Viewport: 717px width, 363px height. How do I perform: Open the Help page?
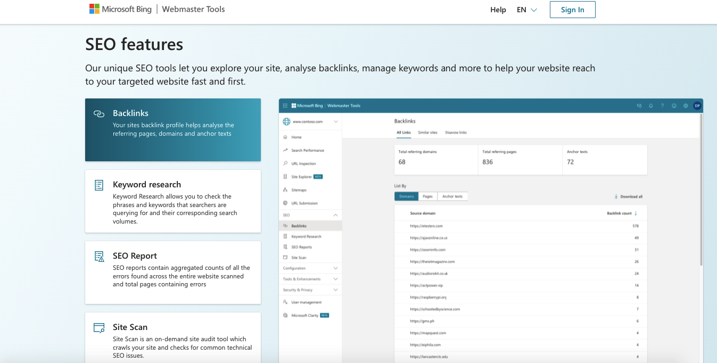[x=498, y=10]
